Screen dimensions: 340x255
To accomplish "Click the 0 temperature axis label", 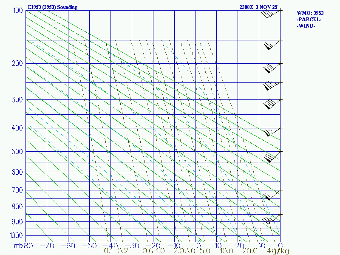I will point(198,246).
